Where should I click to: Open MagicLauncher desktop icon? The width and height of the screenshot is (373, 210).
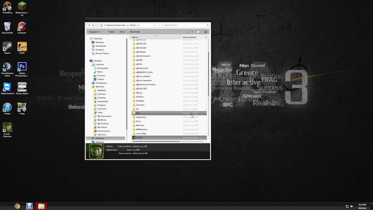click(x=22, y=8)
